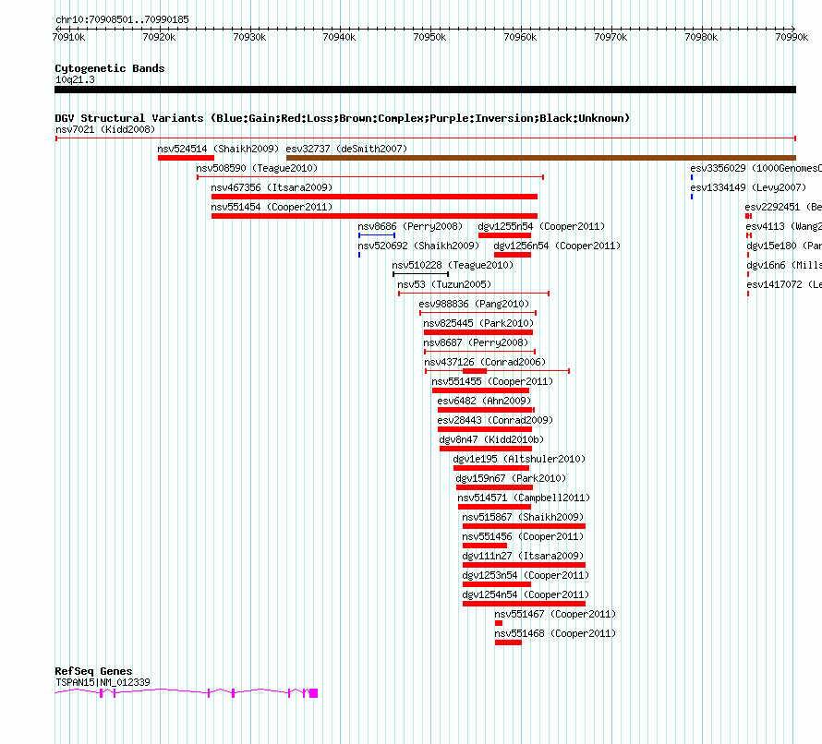Open esv1334149 (Levy2007) label
The width and height of the screenshot is (822, 744).
click(749, 187)
